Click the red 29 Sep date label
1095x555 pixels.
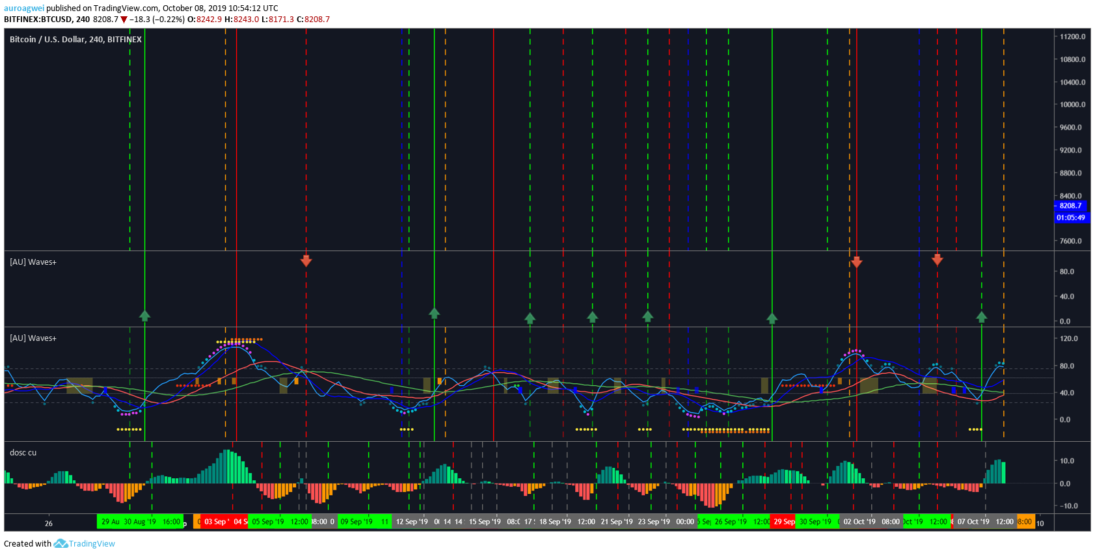click(x=784, y=522)
